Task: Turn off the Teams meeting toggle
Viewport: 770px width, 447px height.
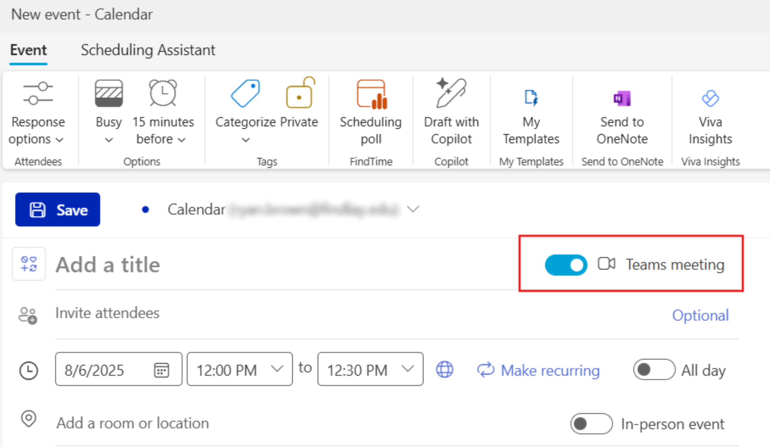Action: click(566, 265)
